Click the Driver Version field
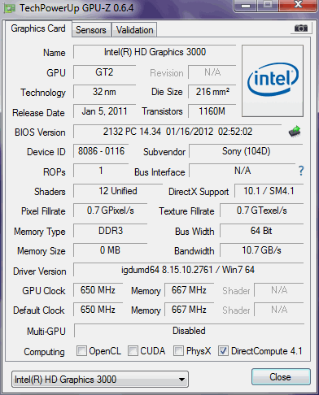 tap(188, 270)
